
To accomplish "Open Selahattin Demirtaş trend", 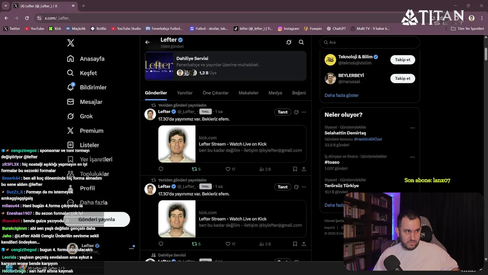I will coord(345,133).
